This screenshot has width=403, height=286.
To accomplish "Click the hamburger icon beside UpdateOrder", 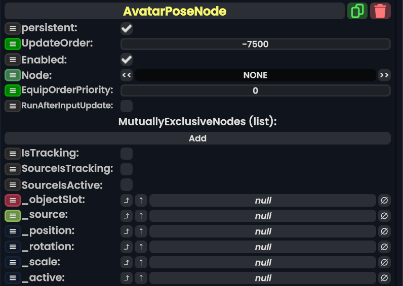I will coord(12,44).
